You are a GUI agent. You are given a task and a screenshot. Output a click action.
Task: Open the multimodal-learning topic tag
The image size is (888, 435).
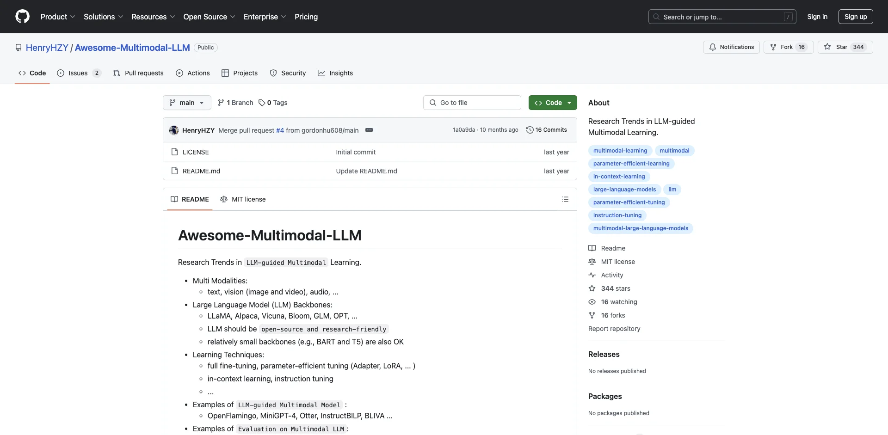click(x=620, y=151)
